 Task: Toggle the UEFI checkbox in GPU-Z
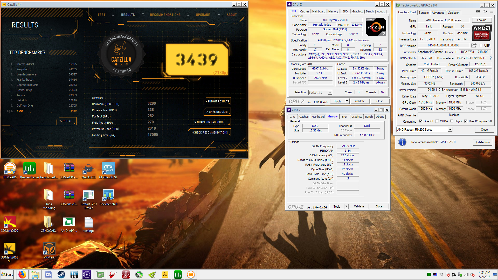481,45
